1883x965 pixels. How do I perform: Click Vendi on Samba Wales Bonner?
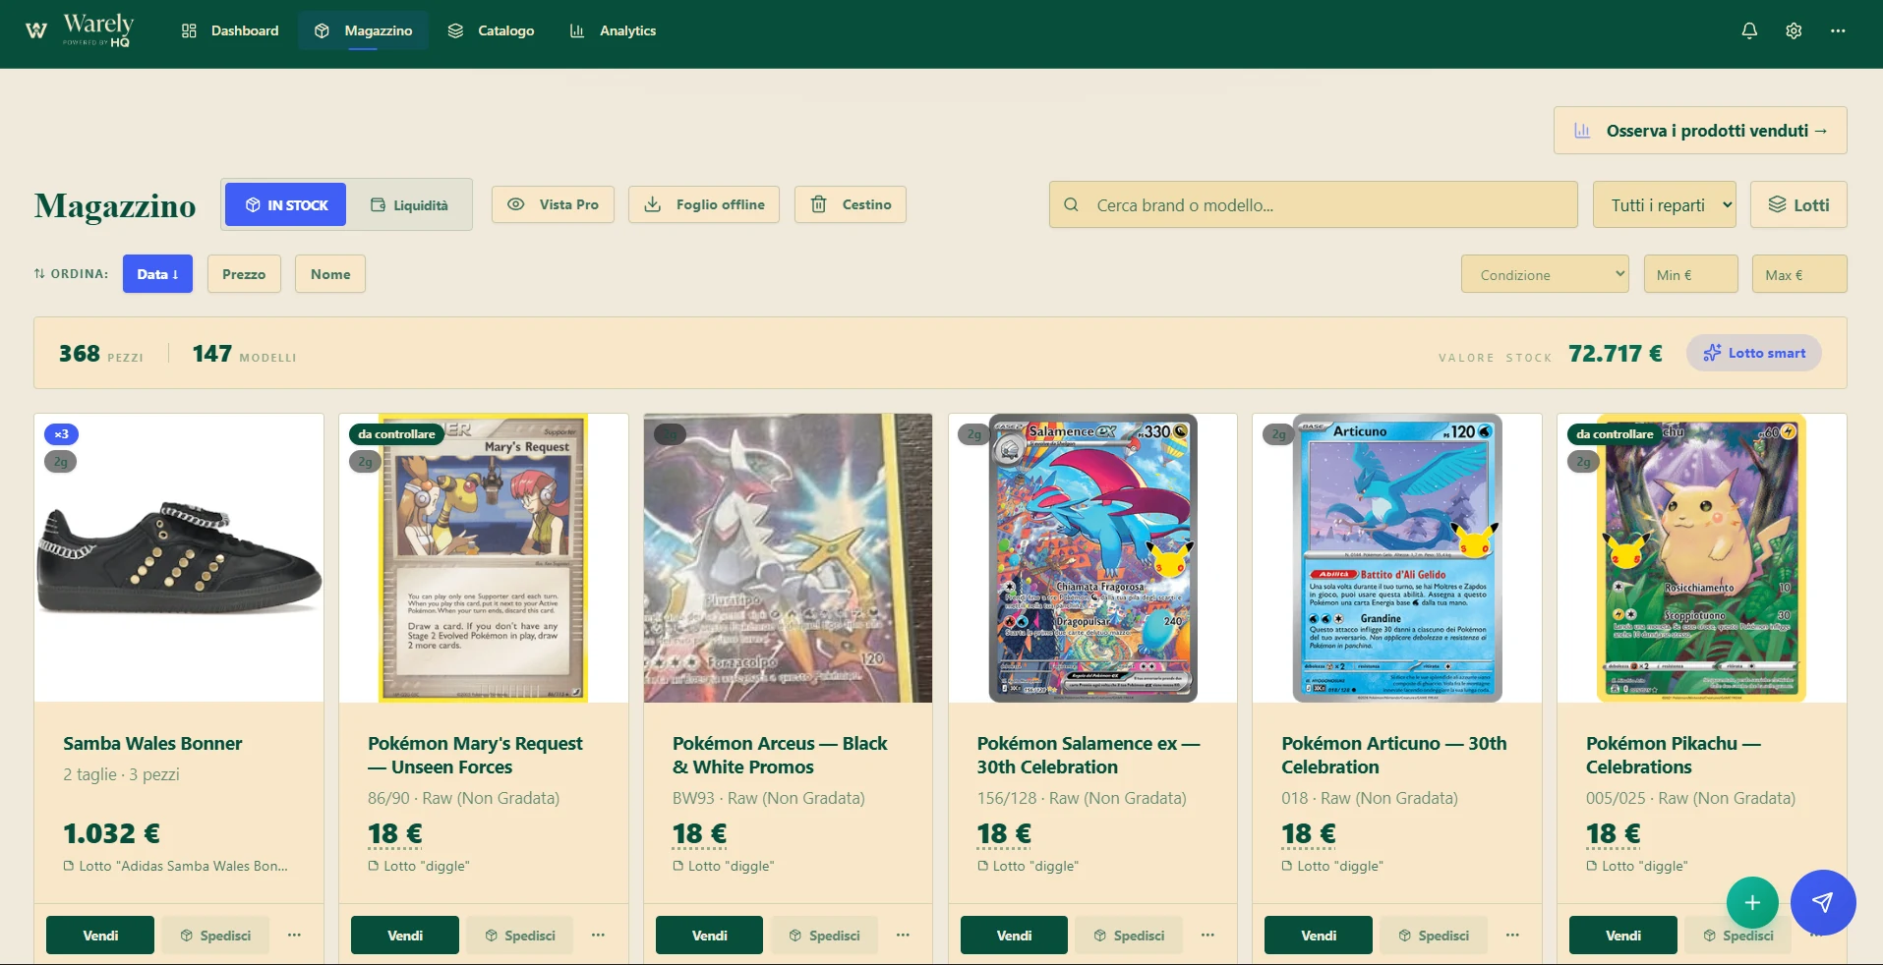pos(100,936)
